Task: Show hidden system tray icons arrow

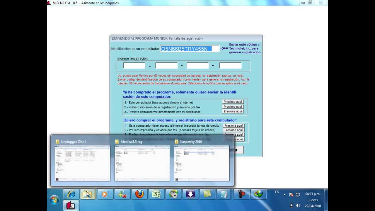Action: click(284, 195)
